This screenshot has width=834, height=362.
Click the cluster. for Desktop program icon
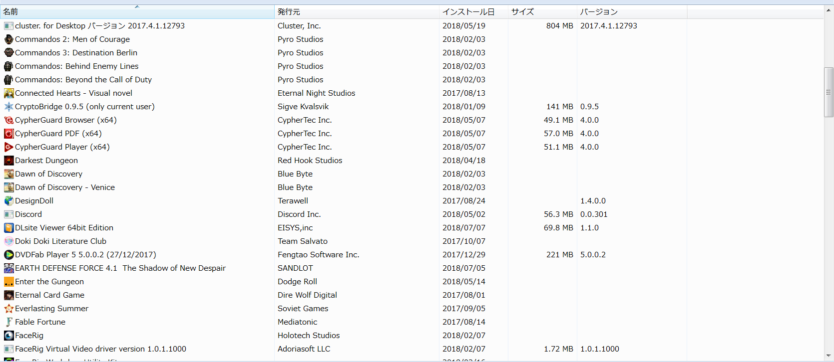8,26
